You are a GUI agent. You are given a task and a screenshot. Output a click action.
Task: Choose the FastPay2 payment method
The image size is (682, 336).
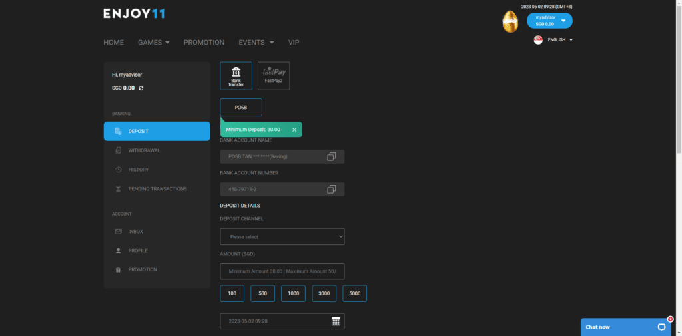(274, 76)
